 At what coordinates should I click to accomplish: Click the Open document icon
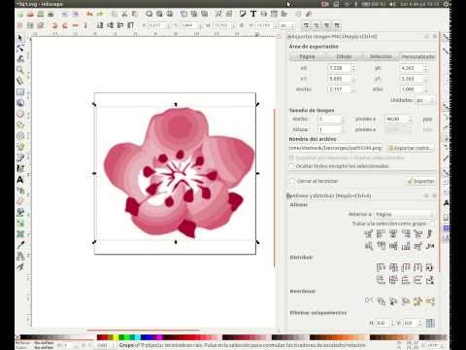click(30, 14)
